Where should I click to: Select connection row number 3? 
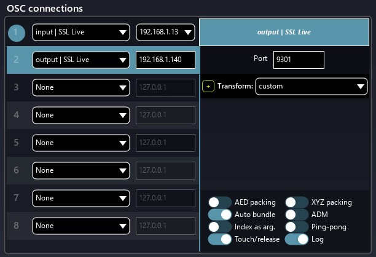click(x=17, y=87)
